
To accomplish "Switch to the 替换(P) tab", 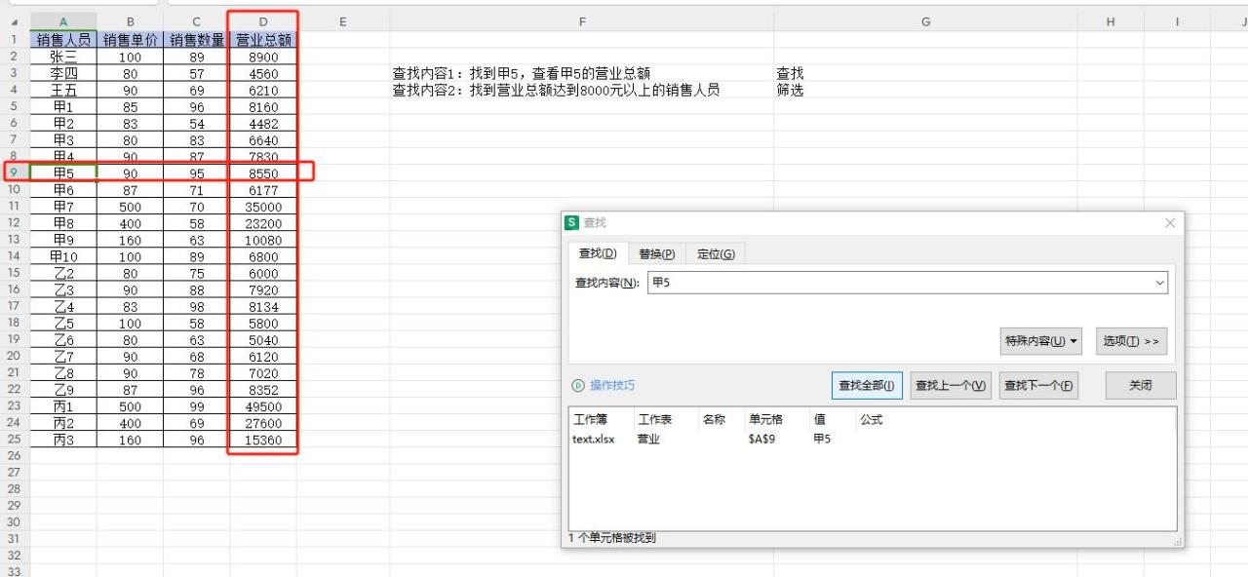I will (x=657, y=254).
